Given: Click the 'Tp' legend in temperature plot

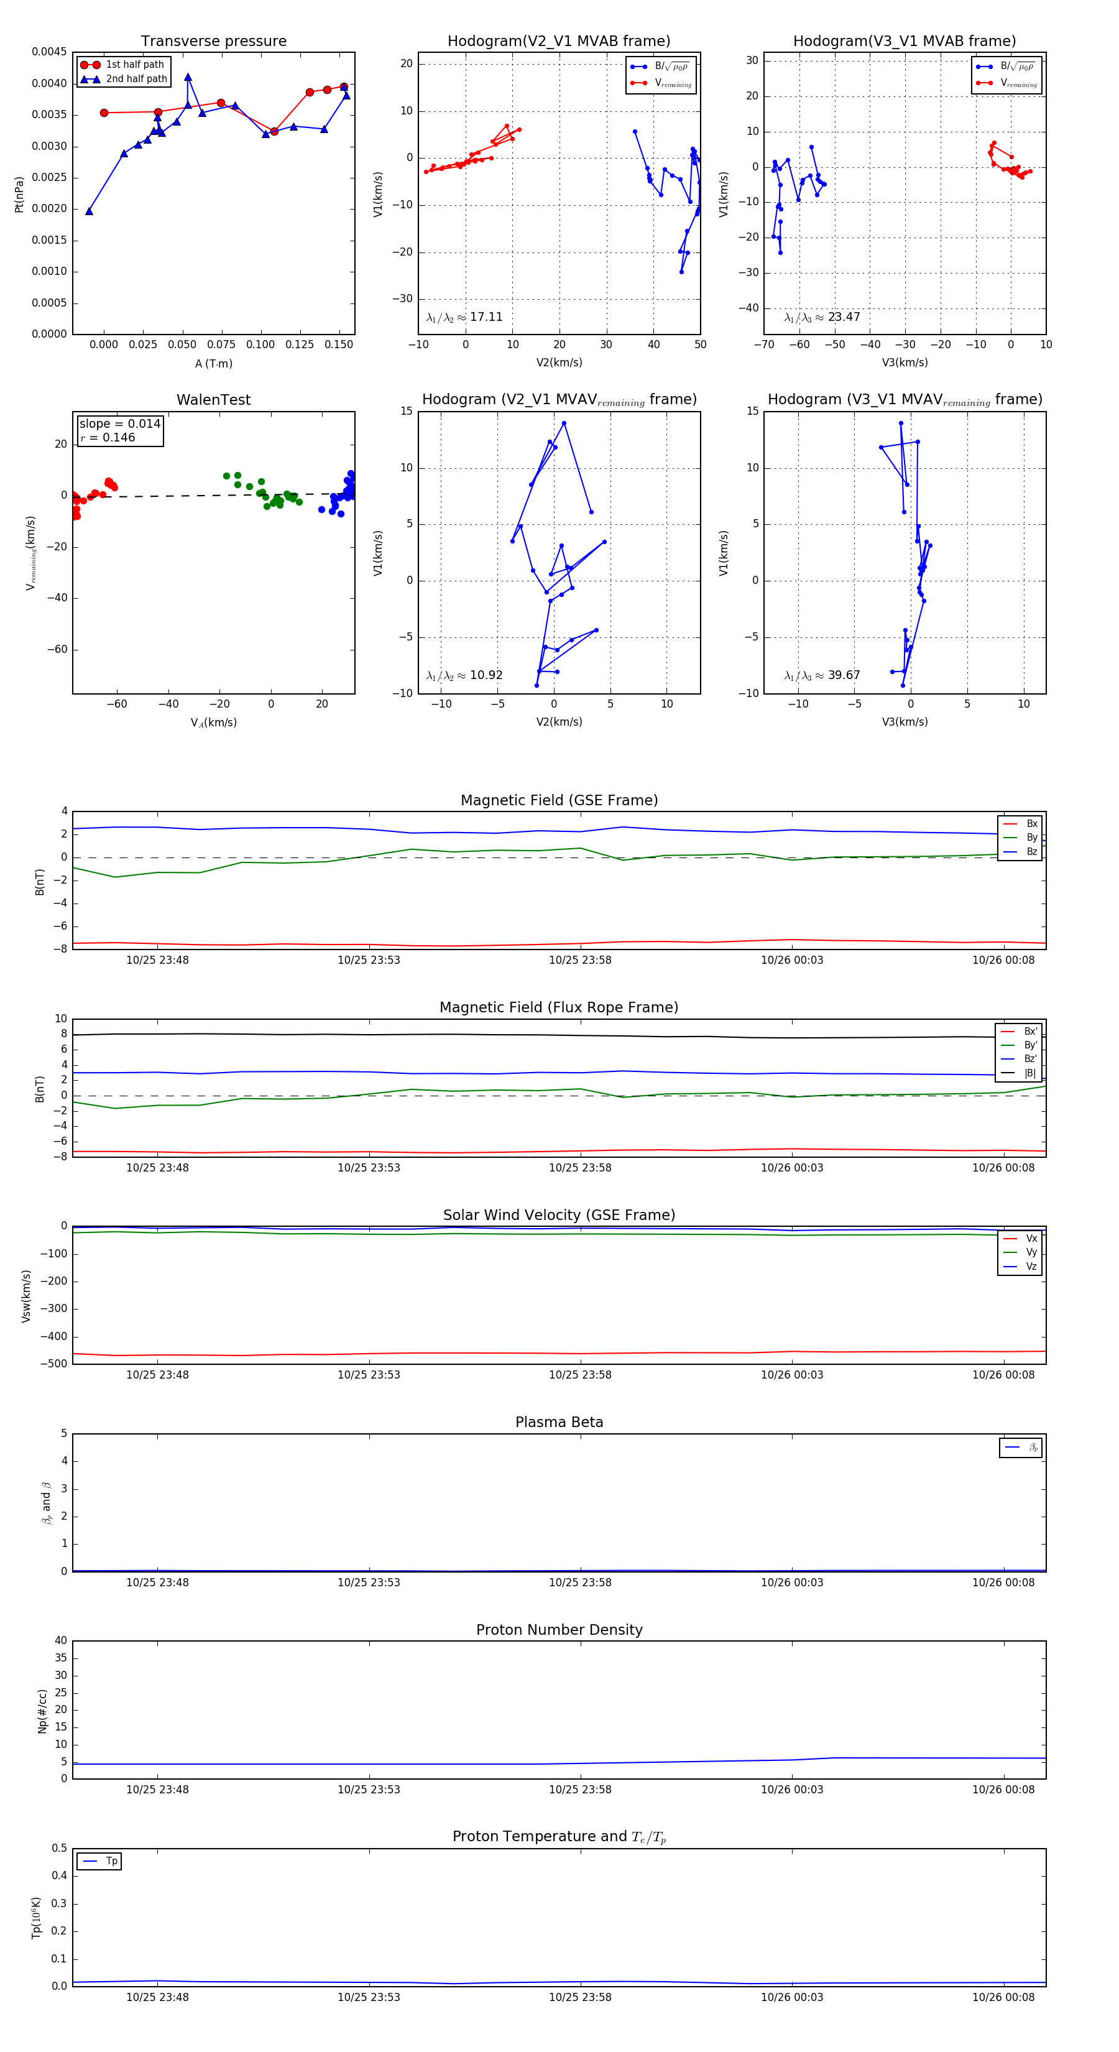Looking at the screenshot, I should point(99,1862).
